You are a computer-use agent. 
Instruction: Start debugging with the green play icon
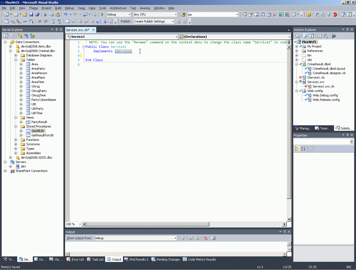[102, 14]
